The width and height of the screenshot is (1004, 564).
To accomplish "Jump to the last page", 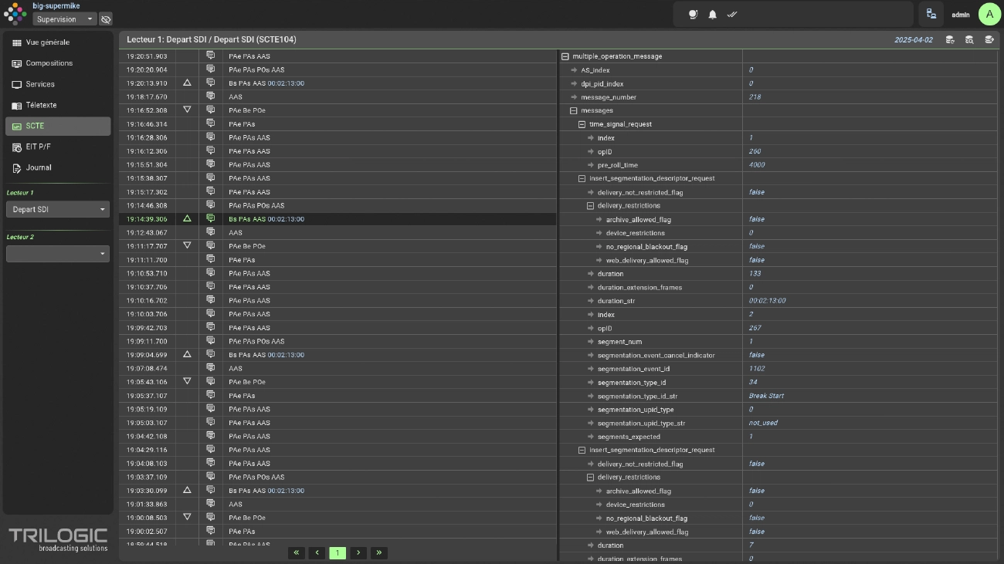I will click(x=378, y=552).
